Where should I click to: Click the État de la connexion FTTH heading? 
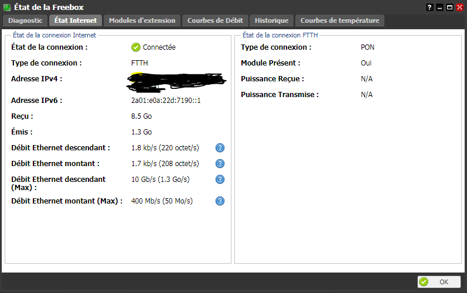click(x=280, y=35)
